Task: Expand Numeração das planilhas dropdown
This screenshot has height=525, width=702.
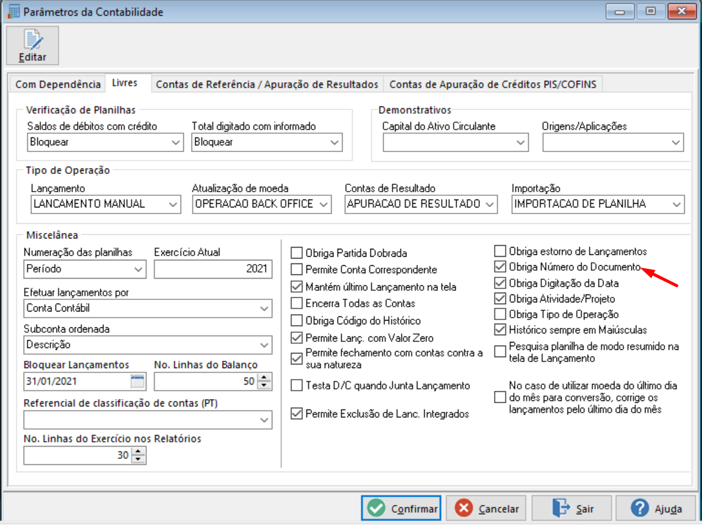Action: (x=138, y=269)
